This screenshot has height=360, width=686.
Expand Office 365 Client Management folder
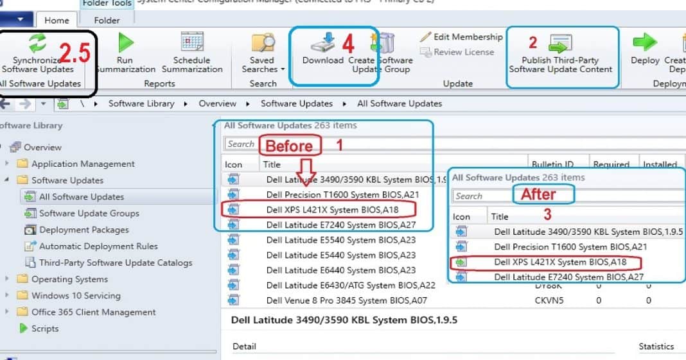6,311
